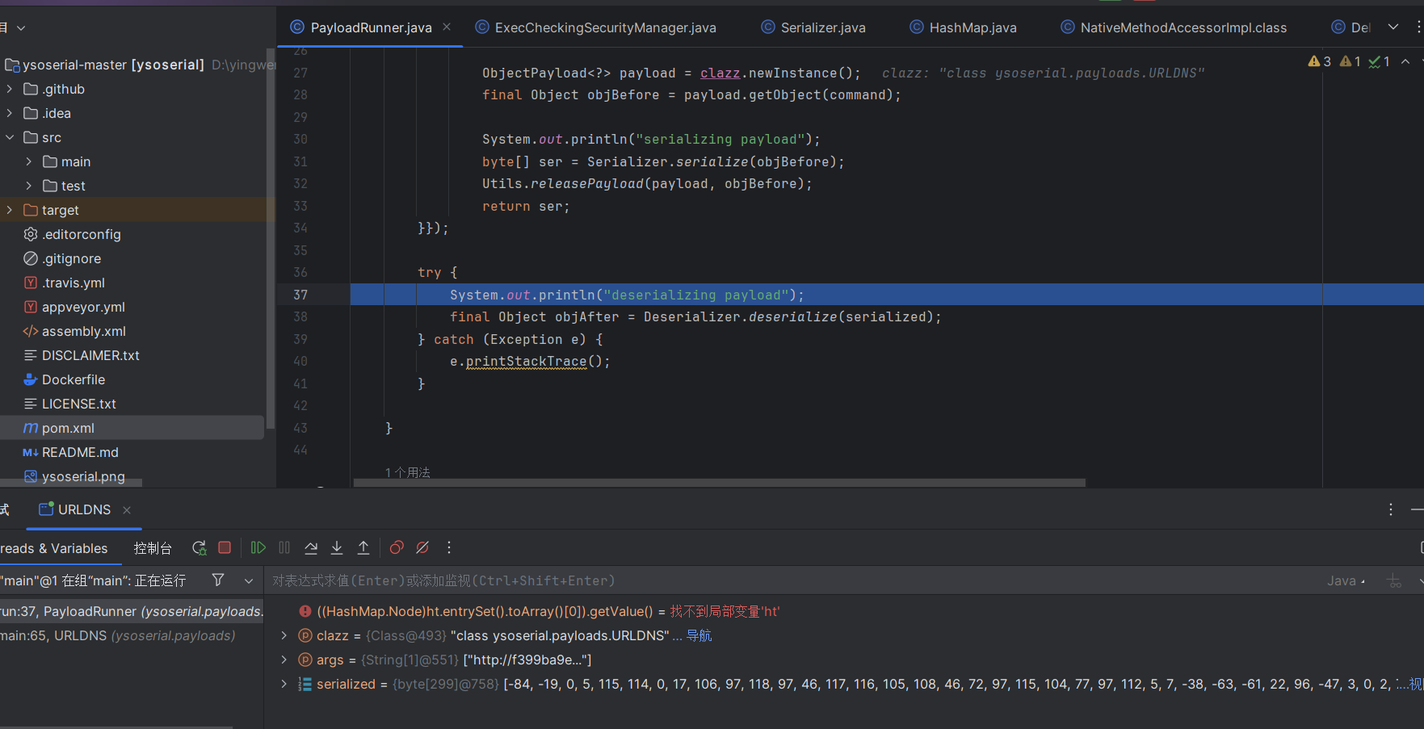Image resolution: width=1424 pixels, height=729 pixels.
Task: Expand the clazz variable
Action: (284, 635)
